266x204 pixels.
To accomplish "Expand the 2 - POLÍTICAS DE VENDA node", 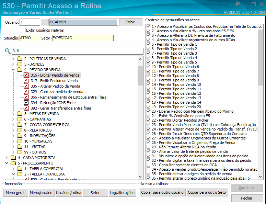I will (13, 59).
